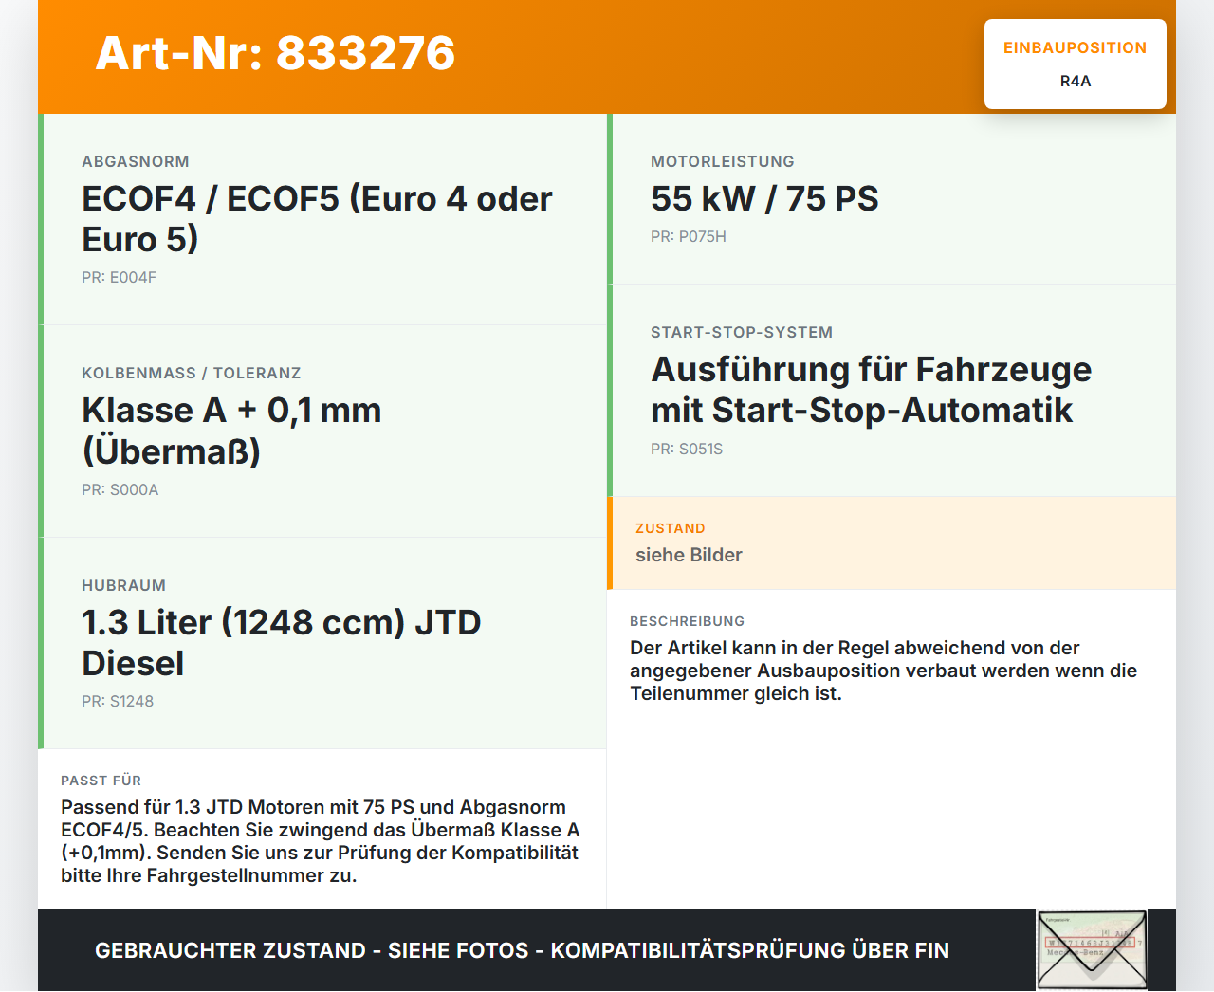This screenshot has width=1214, height=992.
Task: Click the ABGASNORM label
Action: (136, 162)
